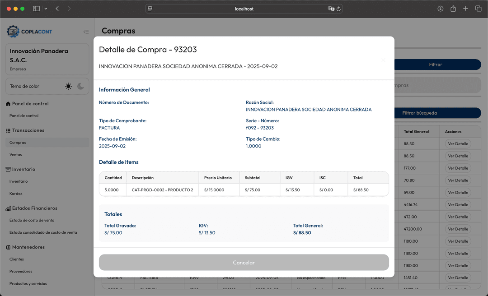Collapse the sidebar with the chevron icon
This screenshot has height=296, width=488.
[86, 32]
